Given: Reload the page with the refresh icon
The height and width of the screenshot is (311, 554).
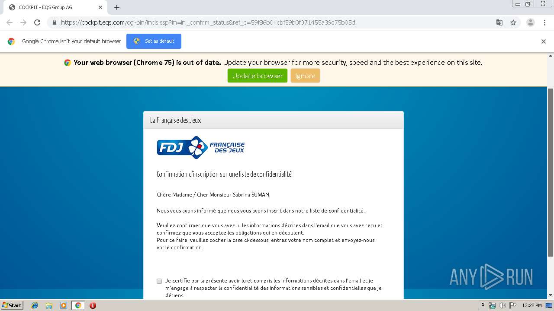Looking at the screenshot, I should click(37, 22).
